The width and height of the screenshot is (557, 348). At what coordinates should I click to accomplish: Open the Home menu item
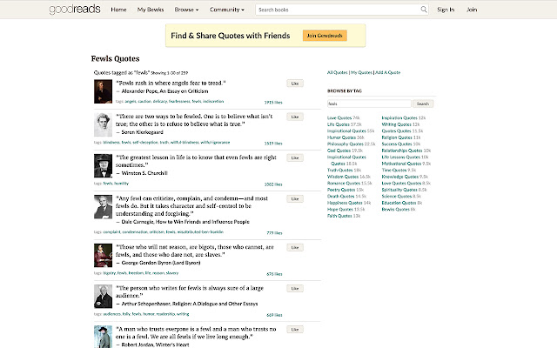[x=118, y=10]
